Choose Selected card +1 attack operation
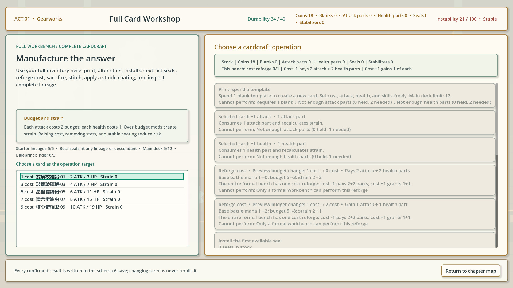513x288 pixels. pyautogui.click(x=355, y=123)
